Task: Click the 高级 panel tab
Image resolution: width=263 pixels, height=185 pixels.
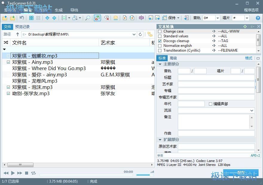Action: [173, 58]
